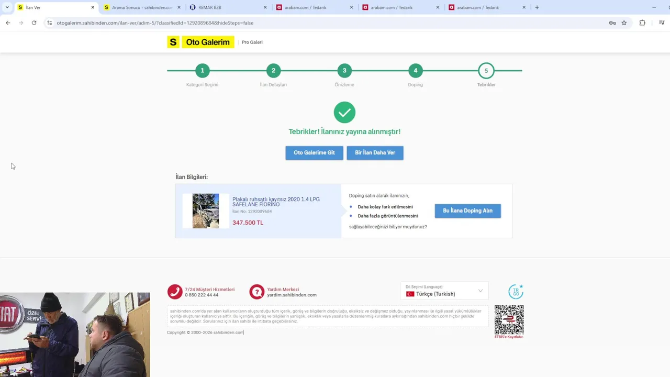This screenshot has height=377, width=670.
Task: Click step 5 Tebrikler circle
Action: click(x=486, y=71)
